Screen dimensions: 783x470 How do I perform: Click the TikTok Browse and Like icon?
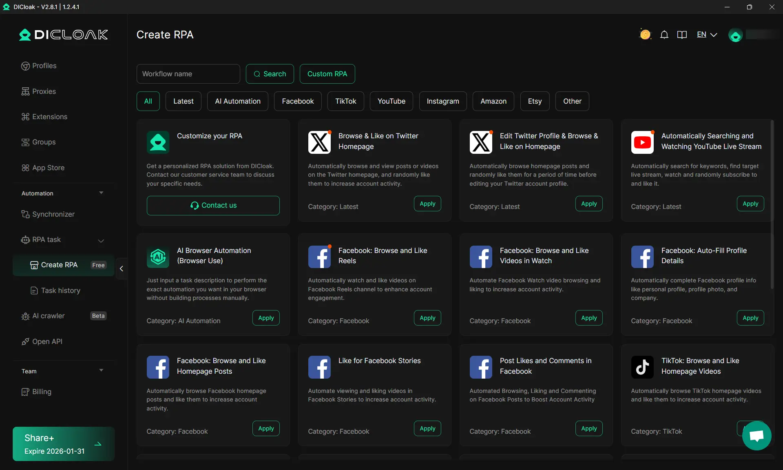(642, 367)
